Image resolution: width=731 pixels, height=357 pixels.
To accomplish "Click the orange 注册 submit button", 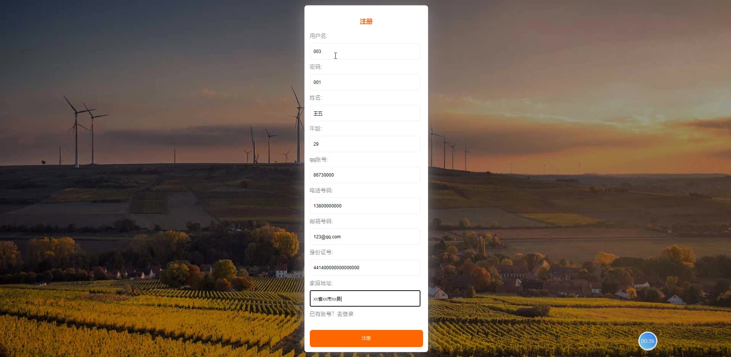I will click(366, 338).
